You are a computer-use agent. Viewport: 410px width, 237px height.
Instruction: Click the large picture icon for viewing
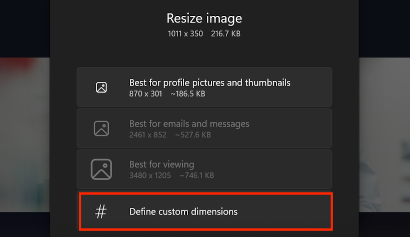pos(101,169)
